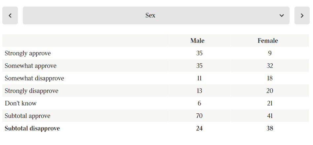This screenshot has height=145, width=313.
Task: Click the Subtotal disapprove row label
Action: pos(32,129)
